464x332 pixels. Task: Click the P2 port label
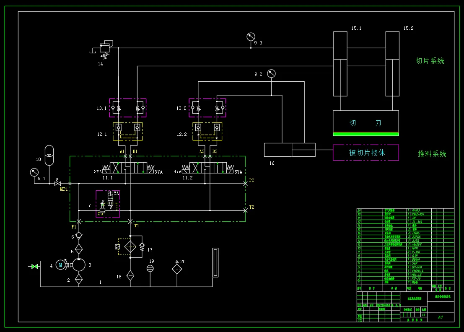click(x=251, y=180)
